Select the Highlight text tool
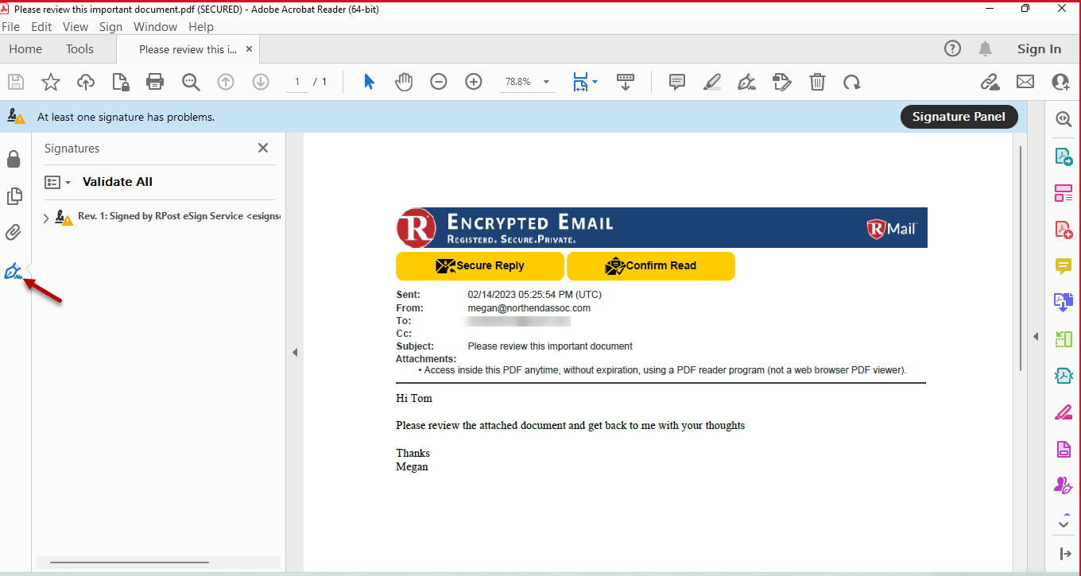Image resolution: width=1081 pixels, height=576 pixels. (712, 82)
